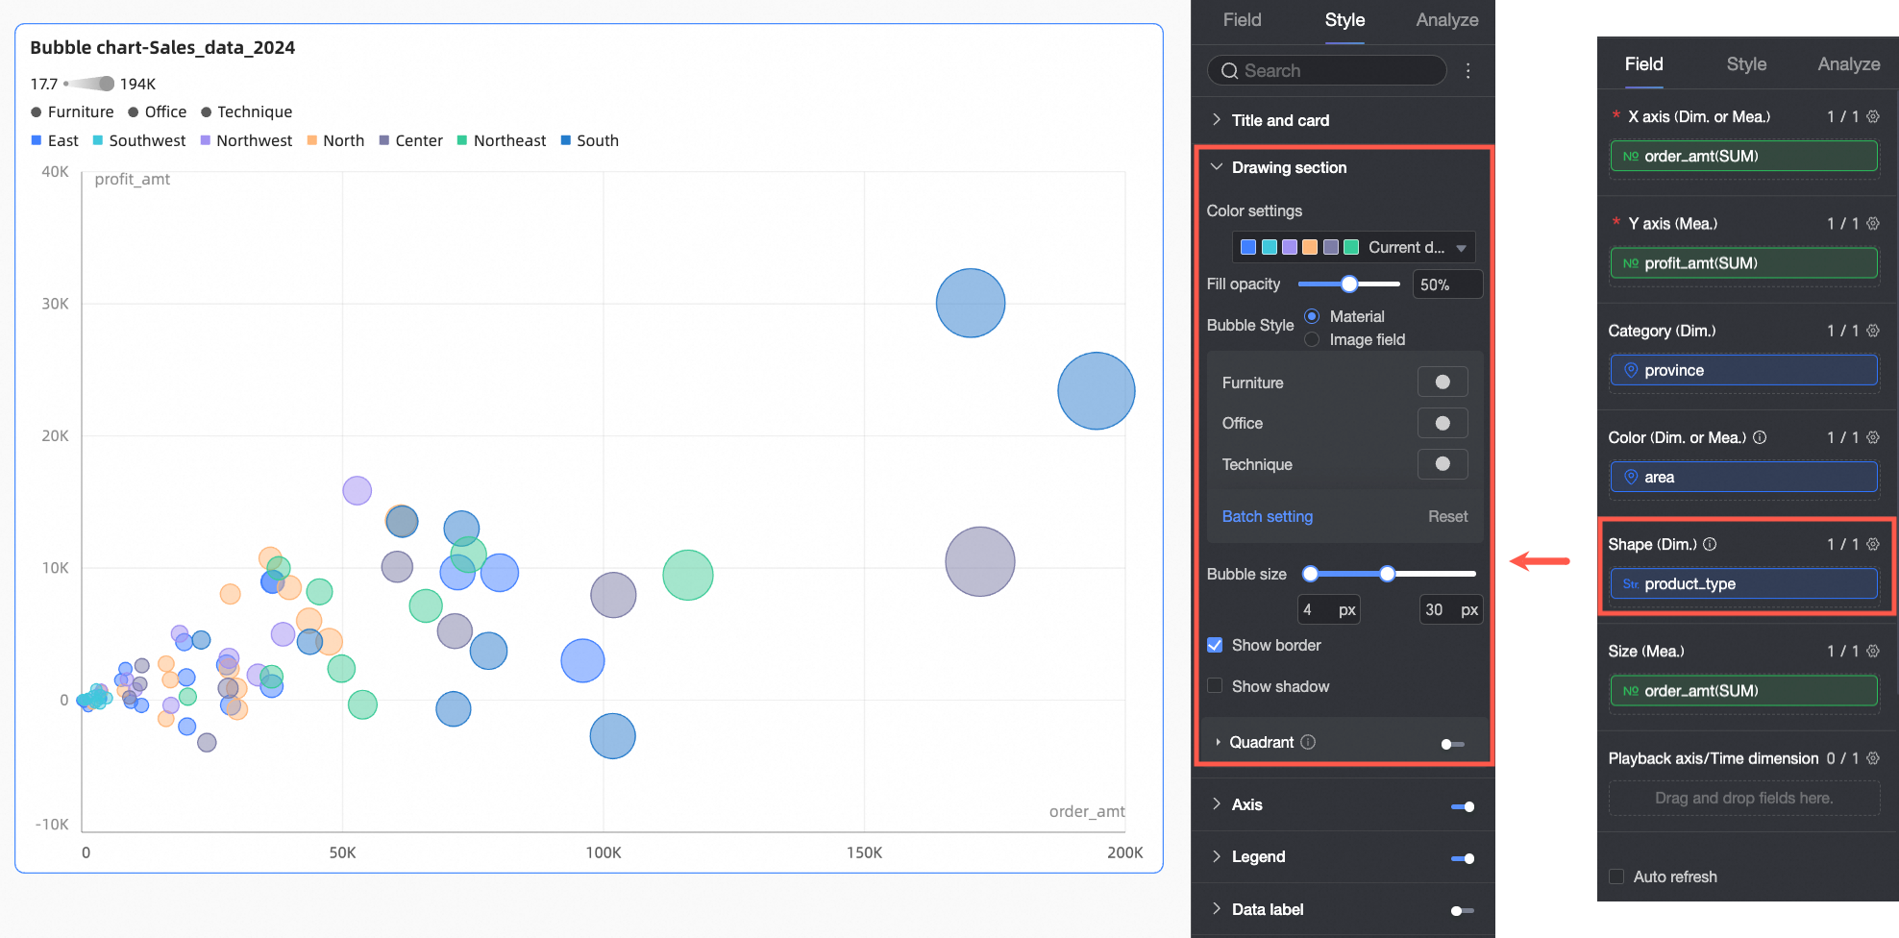Select Material bubble style
This screenshot has height=938, width=1899.
pos(1312,316)
